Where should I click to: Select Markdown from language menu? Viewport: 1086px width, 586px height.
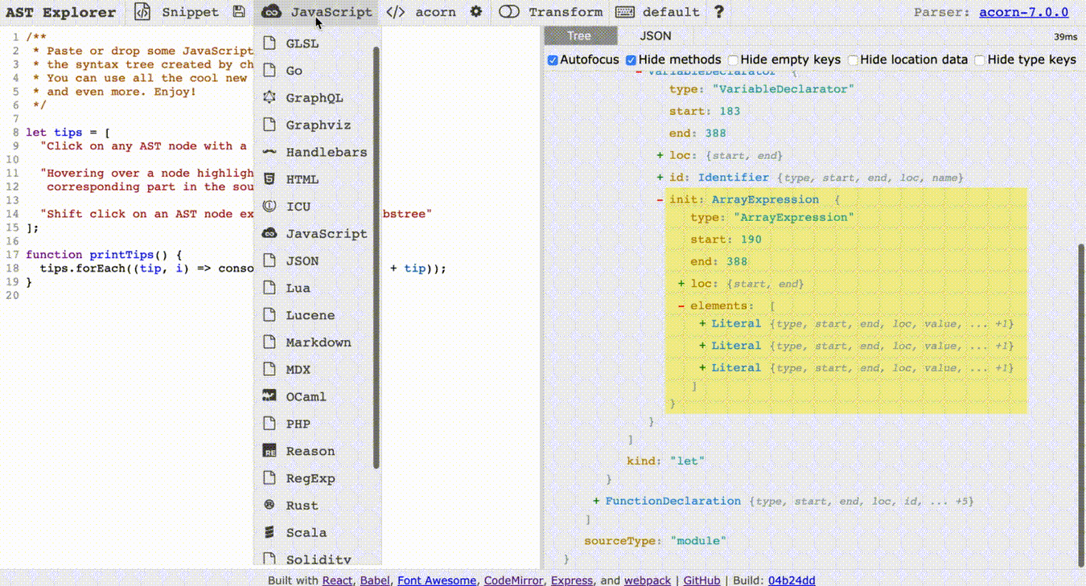317,342
